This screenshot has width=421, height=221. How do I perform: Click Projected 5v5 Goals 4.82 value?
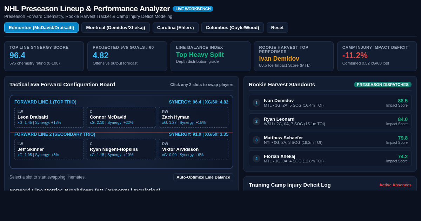click(101, 55)
